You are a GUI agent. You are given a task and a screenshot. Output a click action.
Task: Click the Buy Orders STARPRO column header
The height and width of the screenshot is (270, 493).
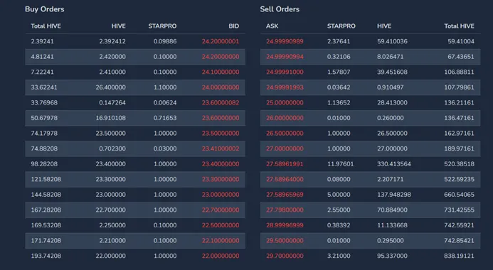tap(162, 26)
